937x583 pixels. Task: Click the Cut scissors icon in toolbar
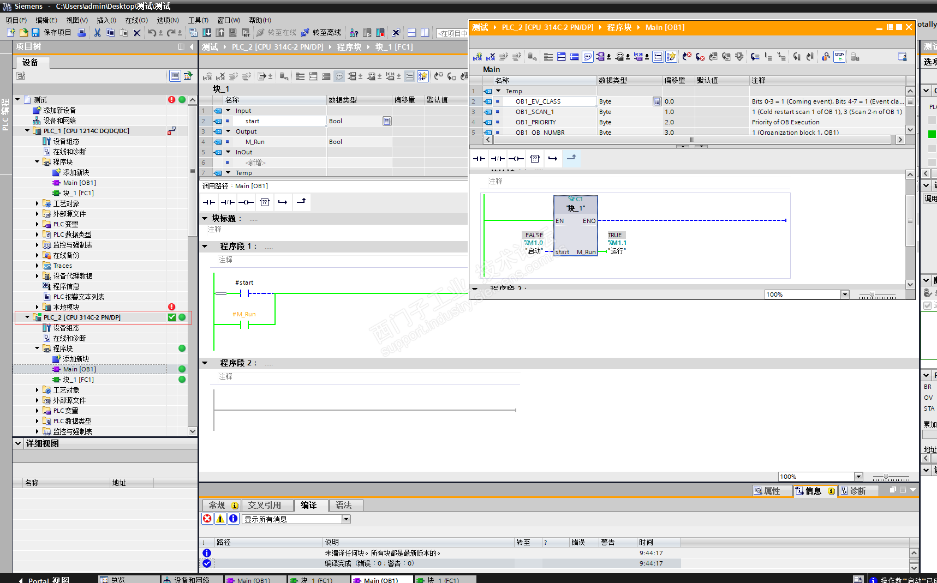pyautogui.click(x=97, y=33)
